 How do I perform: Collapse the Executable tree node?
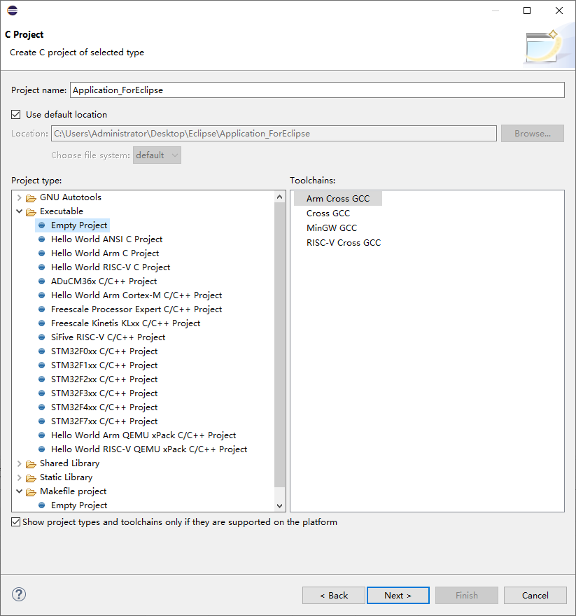tap(20, 211)
